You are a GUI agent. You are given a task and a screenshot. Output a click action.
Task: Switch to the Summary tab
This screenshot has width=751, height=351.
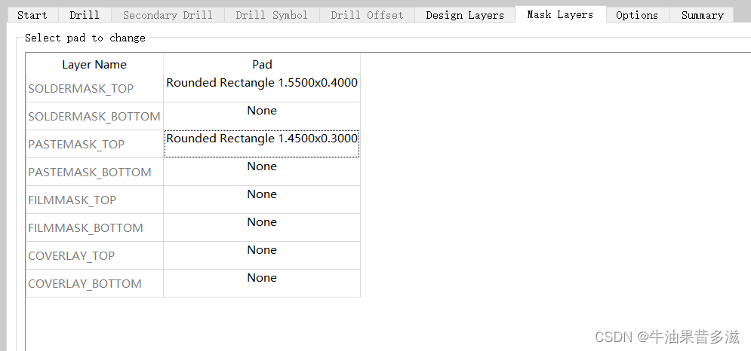tap(702, 15)
